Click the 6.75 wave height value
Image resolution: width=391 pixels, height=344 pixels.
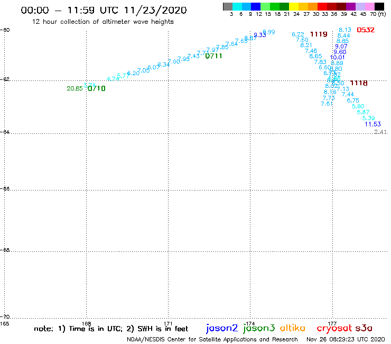353,101
